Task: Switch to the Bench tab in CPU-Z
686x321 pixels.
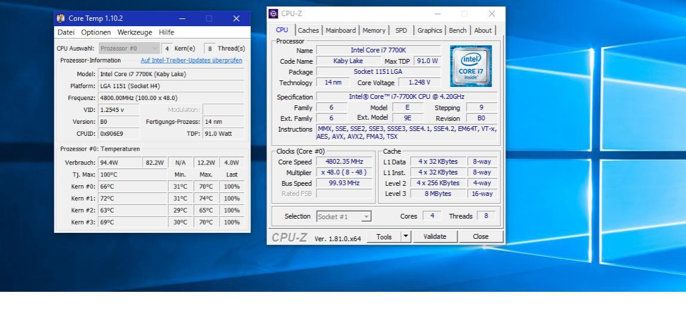Action: (x=458, y=30)
